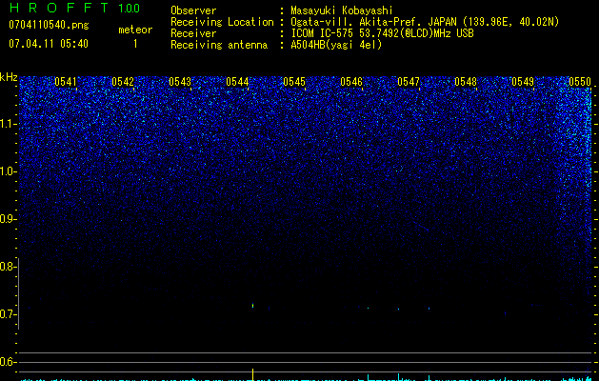Click the Receiving antenna label

point(219,45)
